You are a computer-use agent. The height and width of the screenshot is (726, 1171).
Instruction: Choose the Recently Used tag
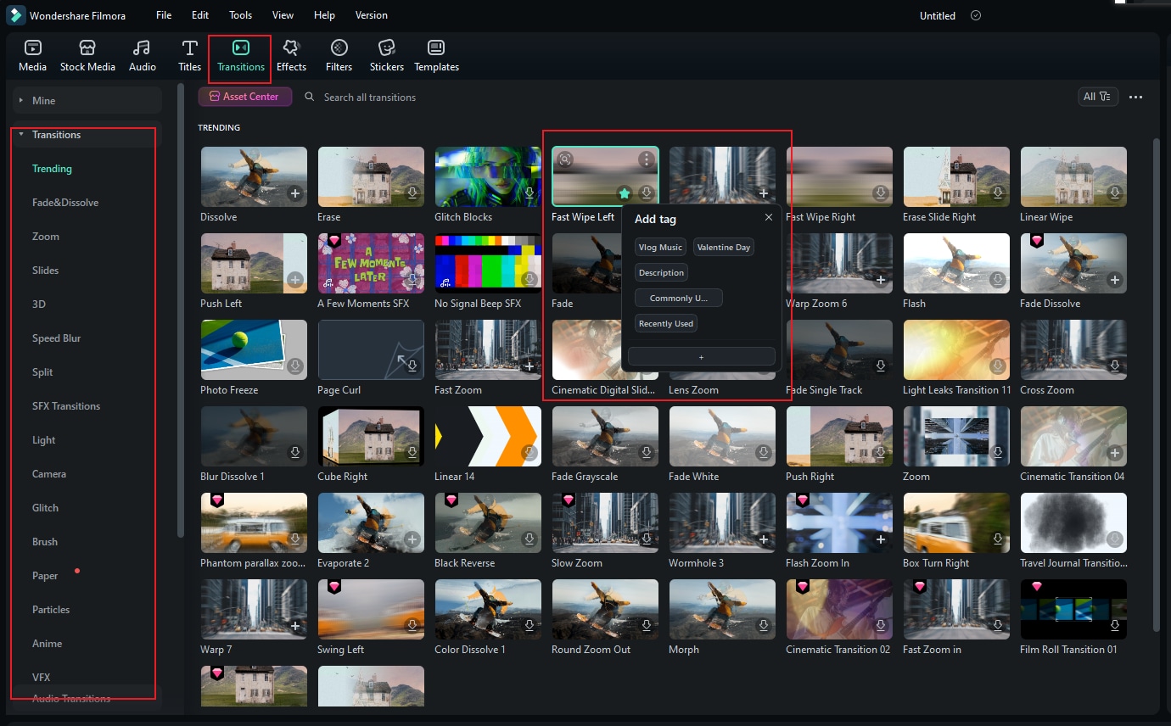[x=666, y=324]
